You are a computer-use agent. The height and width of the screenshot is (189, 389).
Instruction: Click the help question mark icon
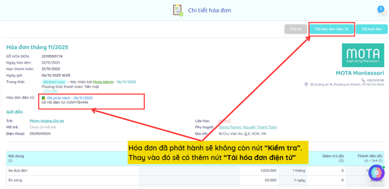pyautogui.click(x=381, y=10)
